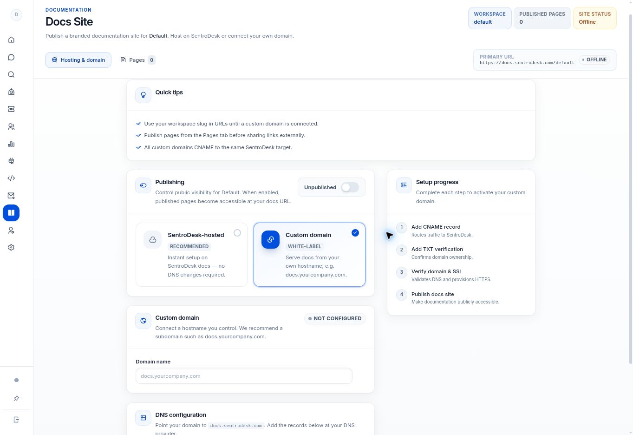Open the envelope email icon in sidebar
The image size is (633, 435).
click(11, 196)
